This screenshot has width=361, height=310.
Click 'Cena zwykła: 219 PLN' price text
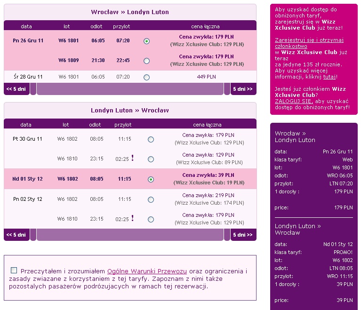[208, 195]
